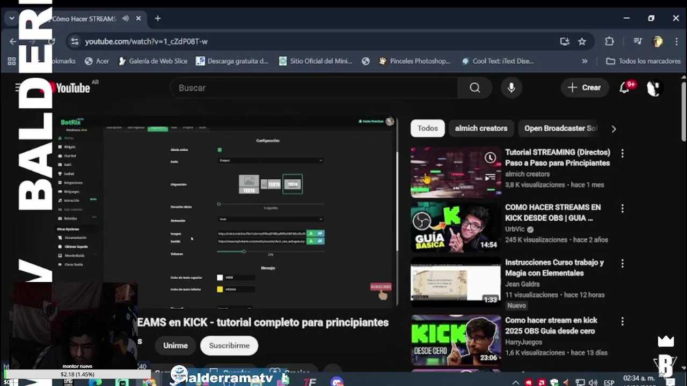This screenshot has height=386, width=687.
Task: Open the Acer bookmark
Action: pos(97,61)
